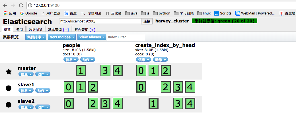296x125 pixels.
Task: Open the Scripts bookmark
Action: point(223,13)
